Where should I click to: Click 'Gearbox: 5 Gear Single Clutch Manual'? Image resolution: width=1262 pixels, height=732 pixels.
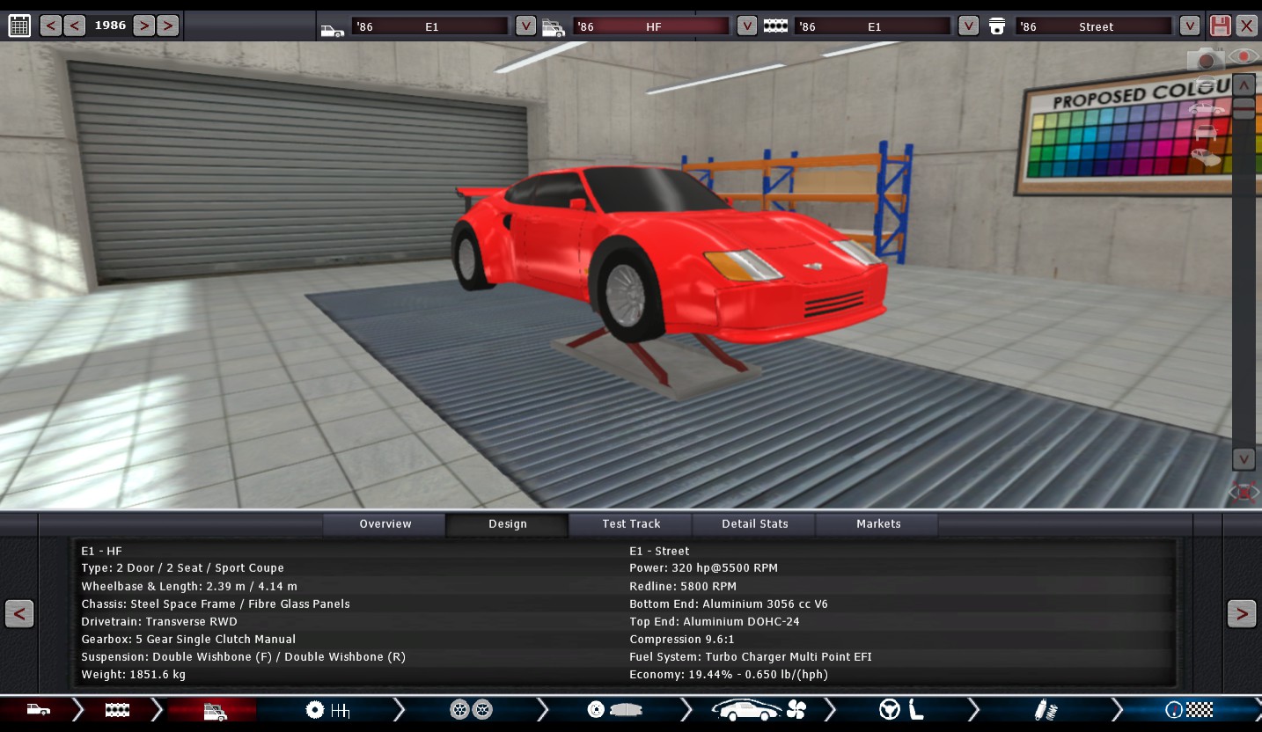(188, 639)
